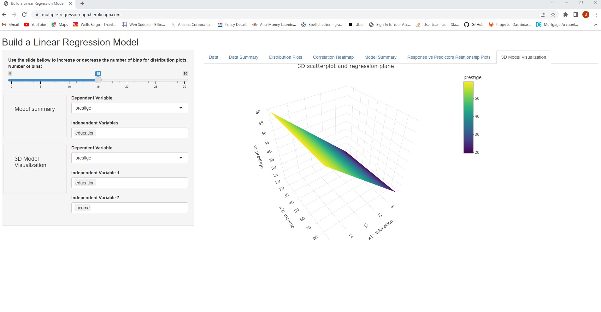Open the Maps bookmark
Image resolution: width=601 pixels, height=312 pixels.
pos(60,25)
